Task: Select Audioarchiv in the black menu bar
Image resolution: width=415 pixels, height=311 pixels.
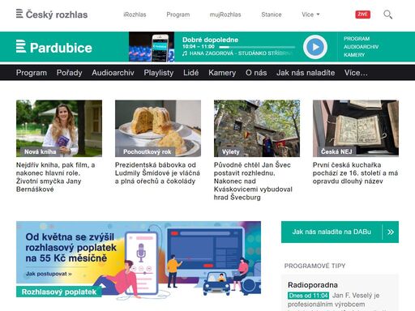Action: (113, 73)
